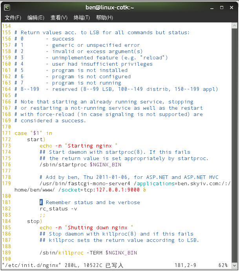Open the 终端(T) menu

[82, 18]
